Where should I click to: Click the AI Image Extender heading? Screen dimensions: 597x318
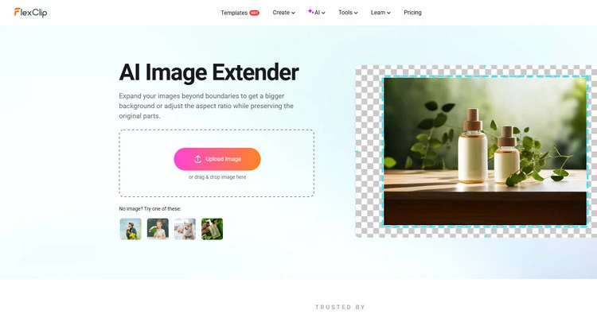click(x=209, y=72)
